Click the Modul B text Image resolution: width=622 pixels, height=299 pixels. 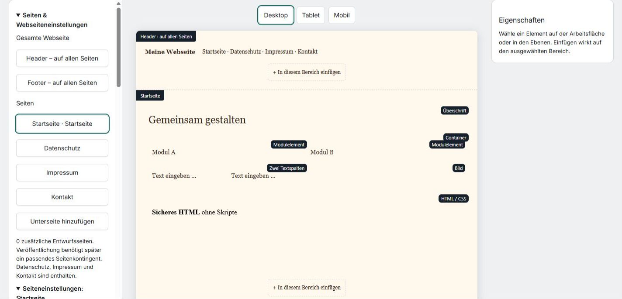click(322, 152)
